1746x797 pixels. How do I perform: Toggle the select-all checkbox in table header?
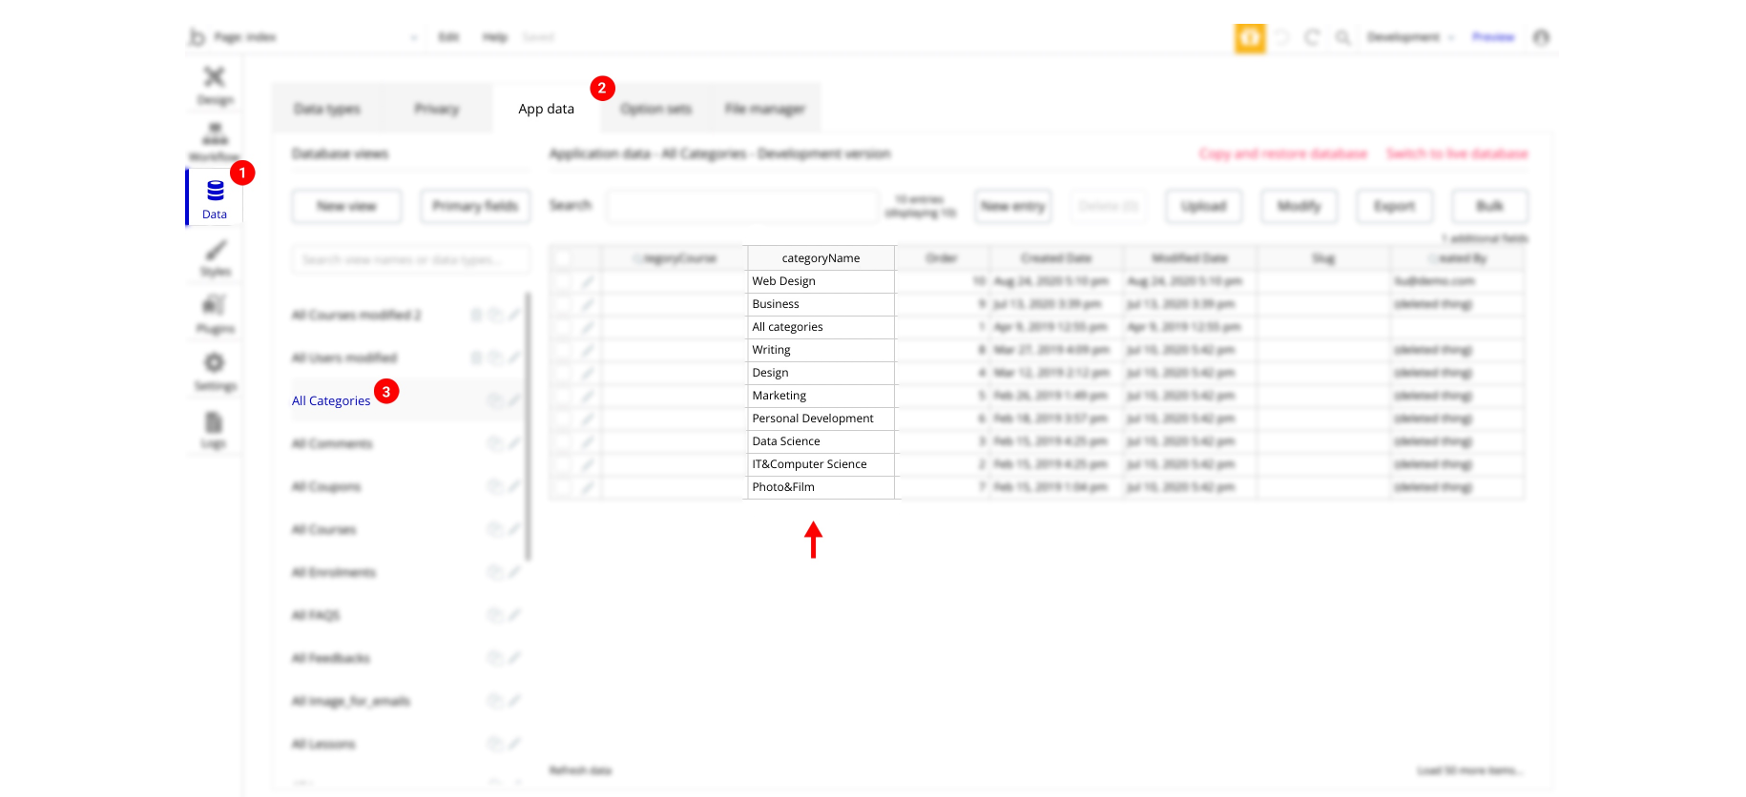tap(563, 258)
